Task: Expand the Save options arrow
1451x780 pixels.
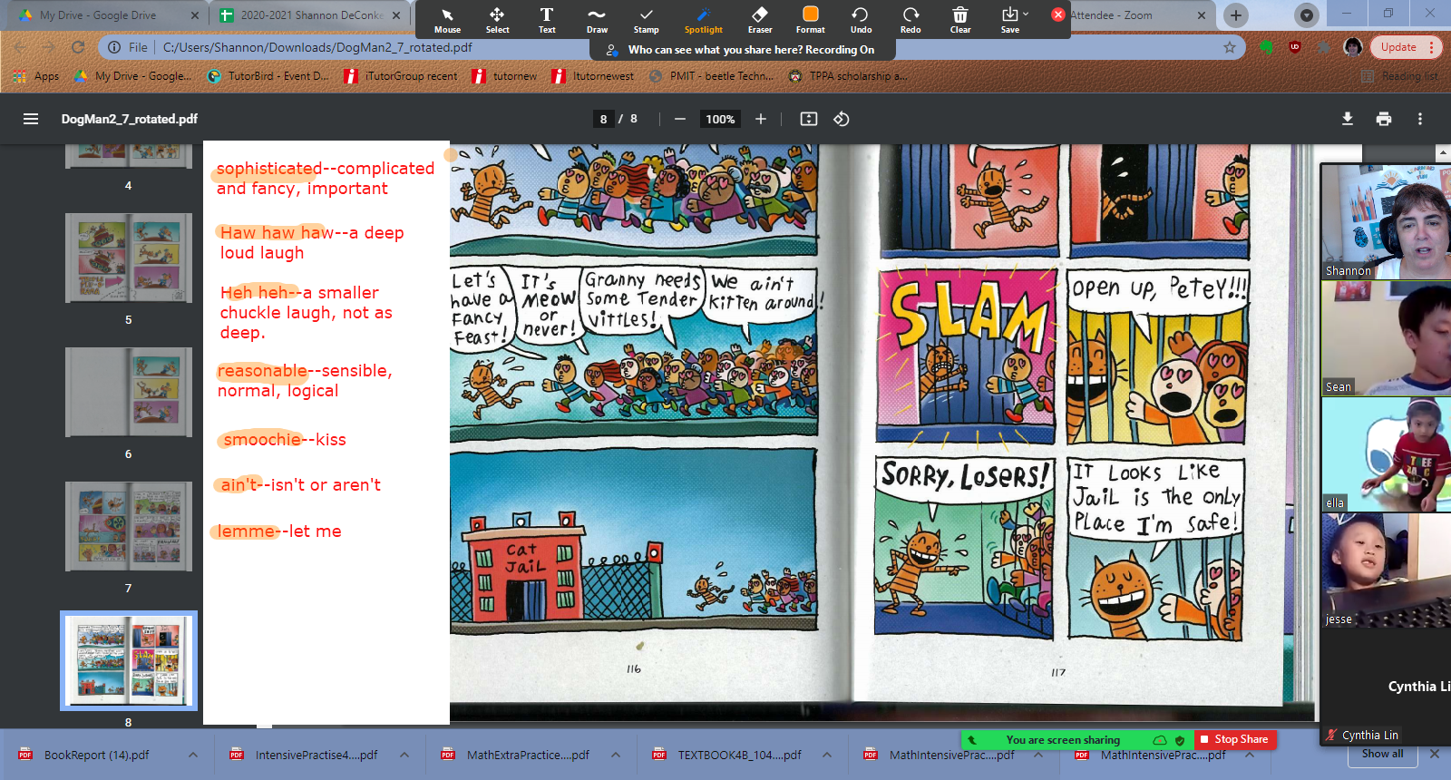Action: [1027, 14]
